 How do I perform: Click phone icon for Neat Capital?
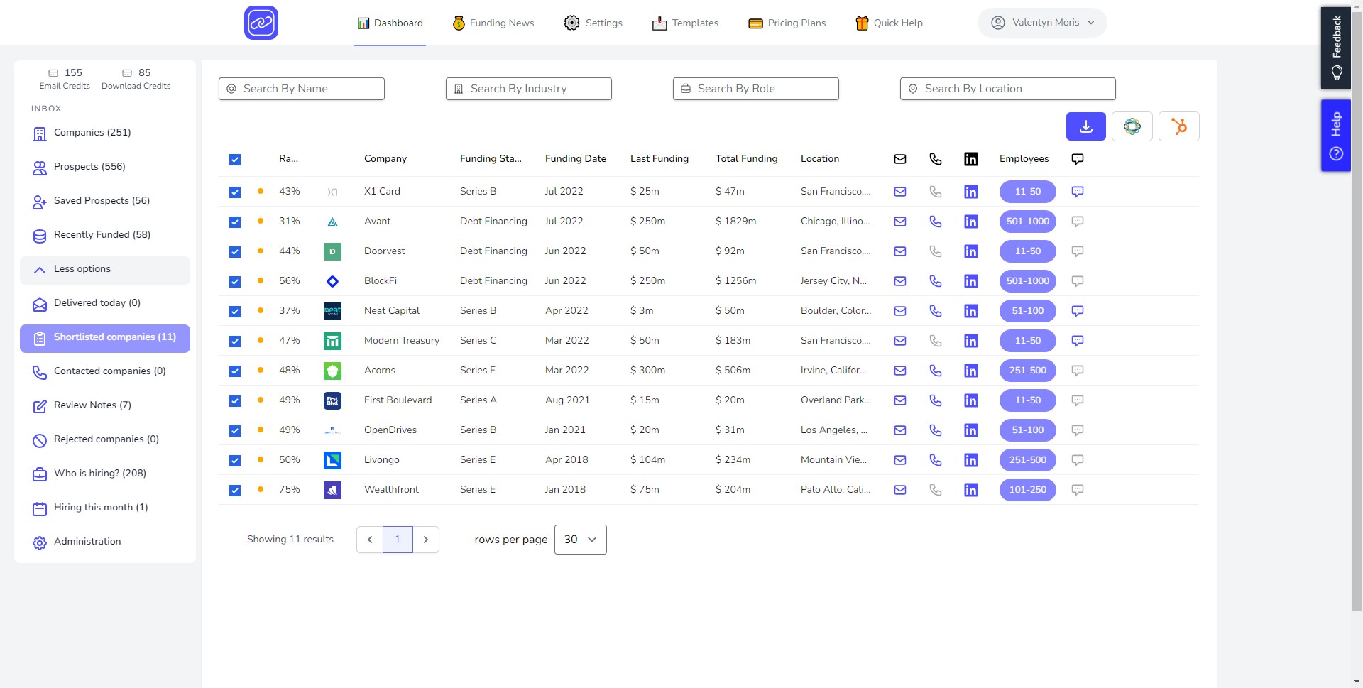(936, 311)
